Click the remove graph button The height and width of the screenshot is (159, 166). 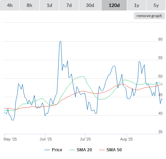pyautogui.click(x=149, y=16)
